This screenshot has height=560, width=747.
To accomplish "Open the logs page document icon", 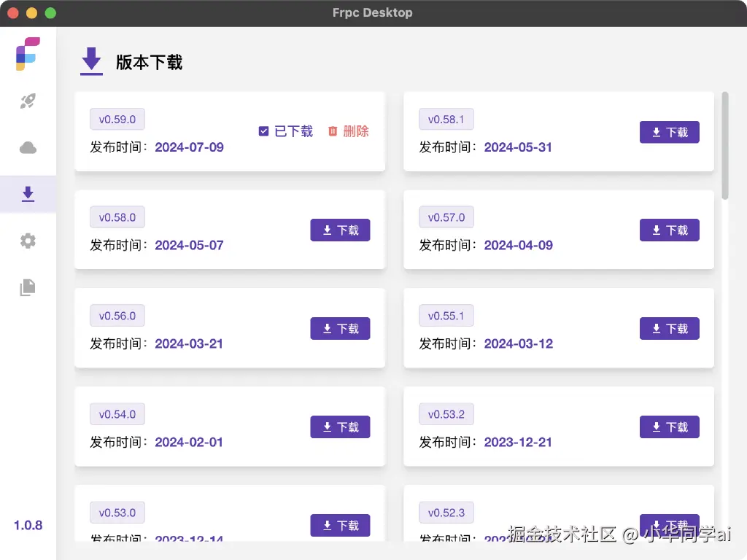I will [x=28, y=287].
